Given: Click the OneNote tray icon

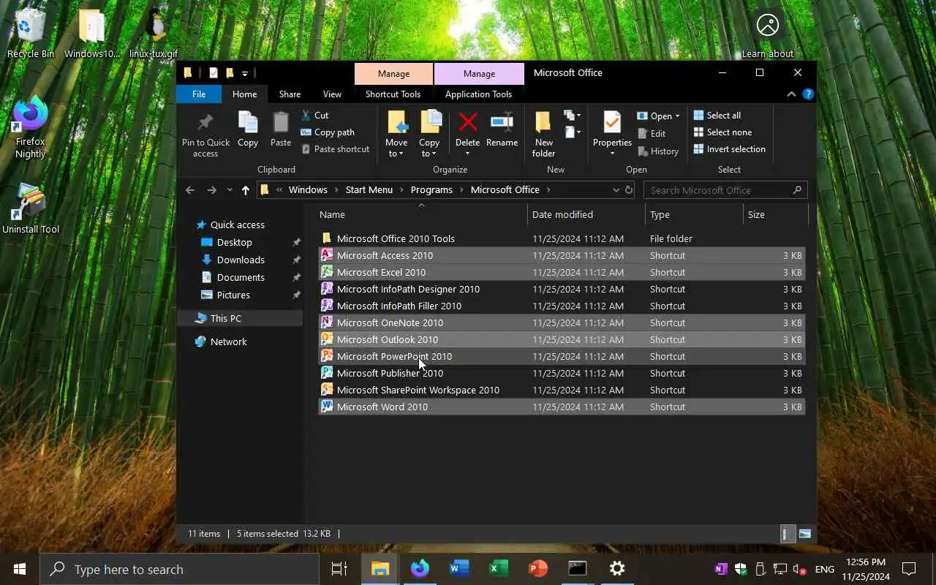Looking at the screenshot, I should [x=721, y=569].
